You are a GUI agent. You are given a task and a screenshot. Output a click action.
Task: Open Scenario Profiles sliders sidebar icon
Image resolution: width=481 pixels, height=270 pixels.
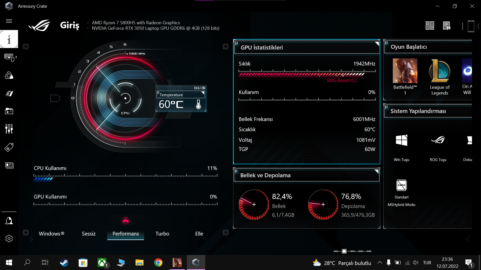click(x=9, y=129)
